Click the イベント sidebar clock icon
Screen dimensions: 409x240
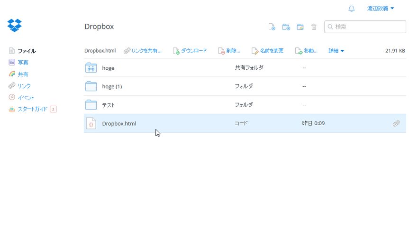pos(12,97)
